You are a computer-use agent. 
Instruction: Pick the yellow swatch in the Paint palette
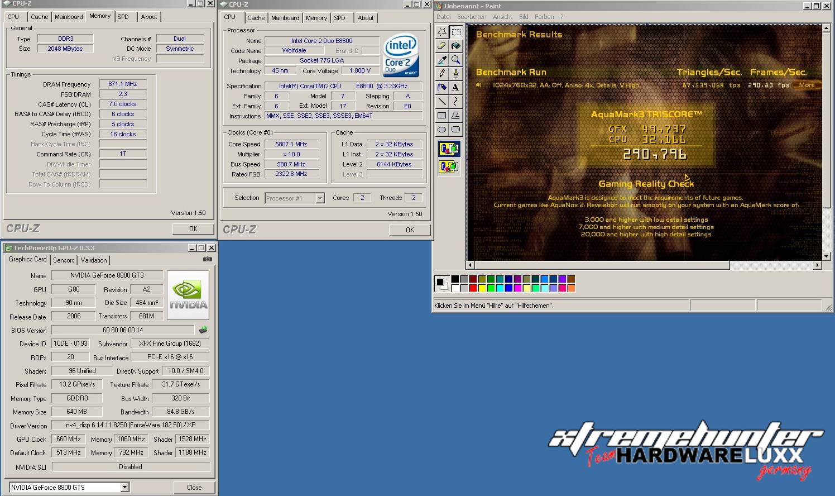pos(482,288)
